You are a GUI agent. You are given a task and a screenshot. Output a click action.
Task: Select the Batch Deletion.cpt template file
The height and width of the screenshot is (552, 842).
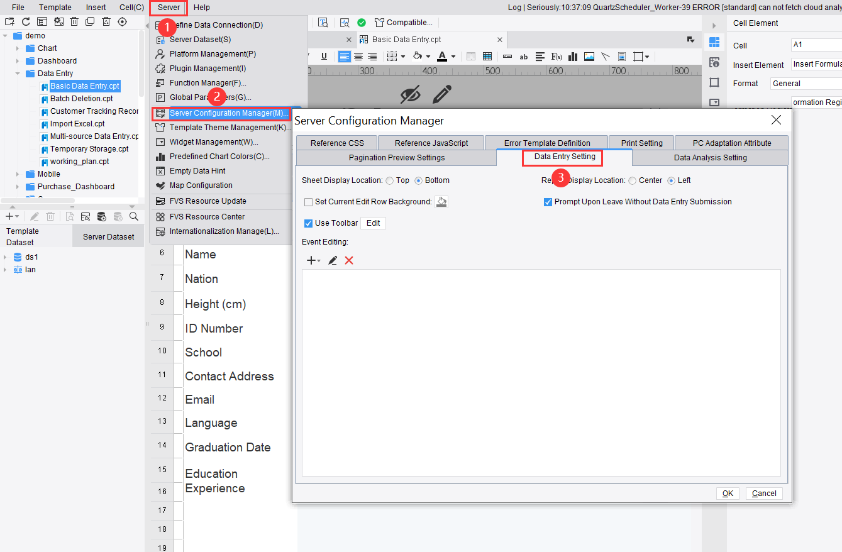pyautogui.click(x=80, y=98)
